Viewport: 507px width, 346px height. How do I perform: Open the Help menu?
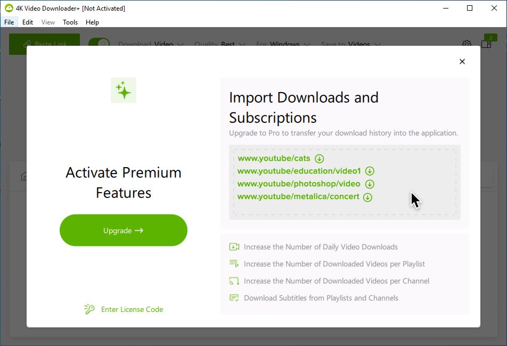click(x=92, y=22)
